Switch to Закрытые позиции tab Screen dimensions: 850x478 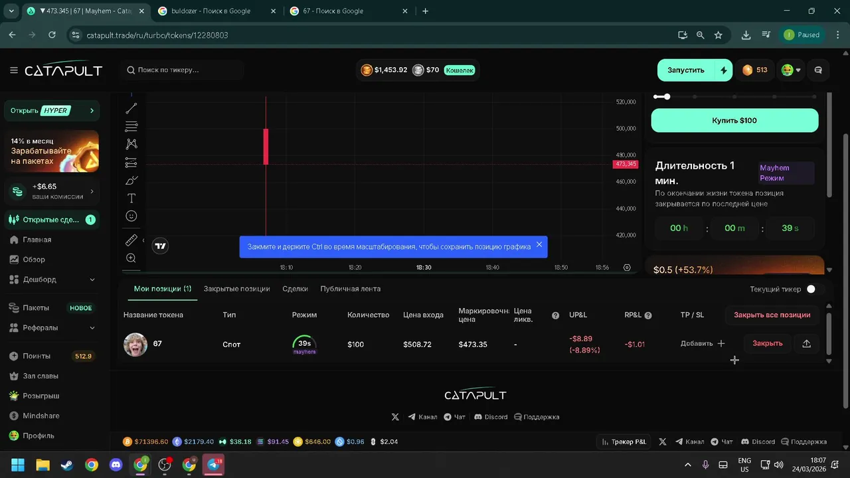[236, 289]
